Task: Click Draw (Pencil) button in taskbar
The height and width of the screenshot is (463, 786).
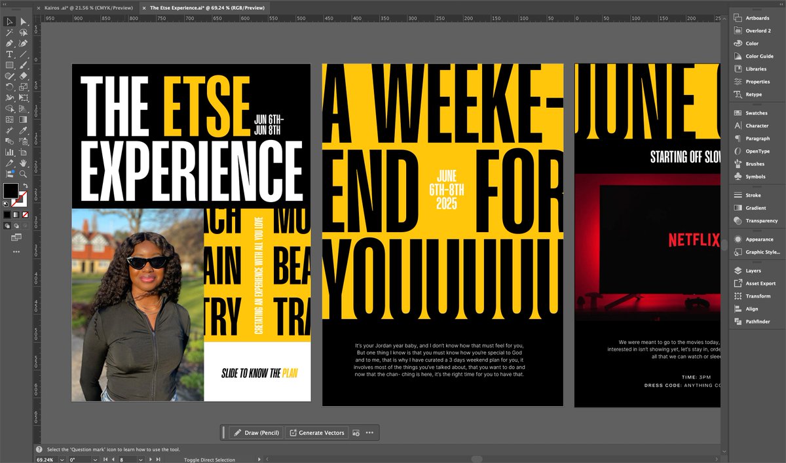Action: click(256, 433)
